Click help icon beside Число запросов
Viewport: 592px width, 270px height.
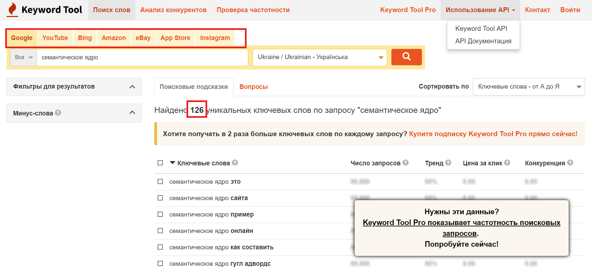(406, 163)
